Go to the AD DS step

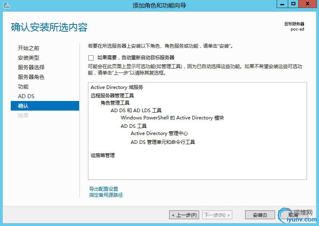(26, 96)
